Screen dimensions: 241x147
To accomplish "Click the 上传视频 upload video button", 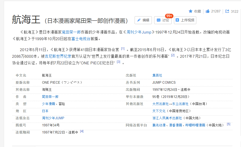I will point(185,20).
